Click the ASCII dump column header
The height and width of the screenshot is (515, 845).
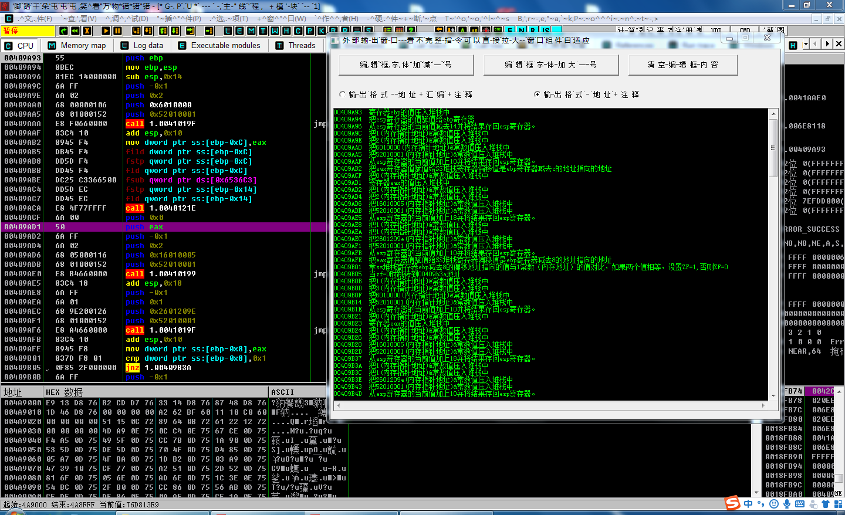pos(298,392)
